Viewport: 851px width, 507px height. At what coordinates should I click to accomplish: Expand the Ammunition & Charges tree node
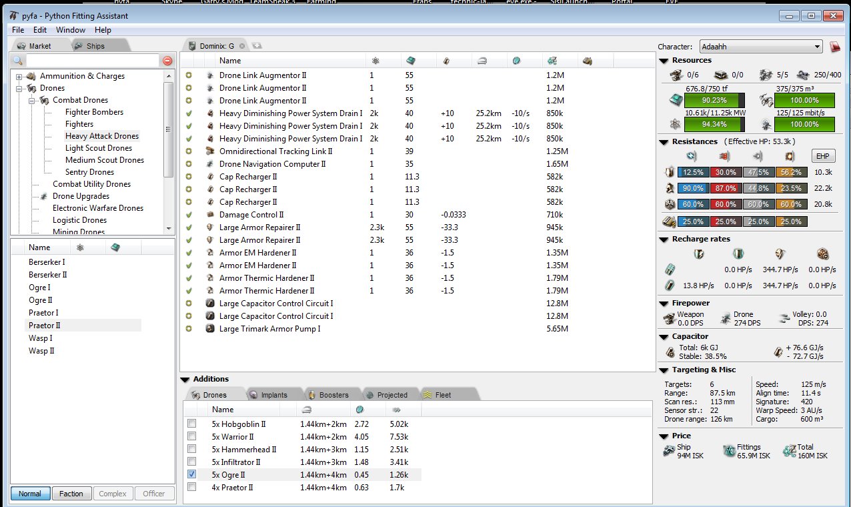pyautogui.click(x=19, y=76)
